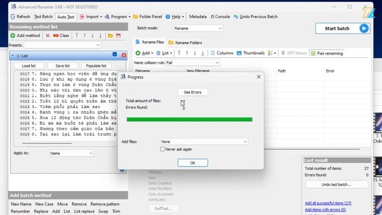Click the Import icon in toolbar

82,17
